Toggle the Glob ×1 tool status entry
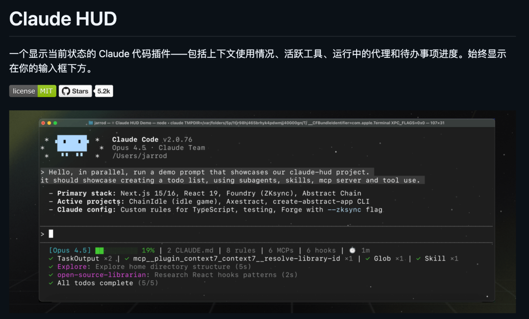 (x=385, y=258)
